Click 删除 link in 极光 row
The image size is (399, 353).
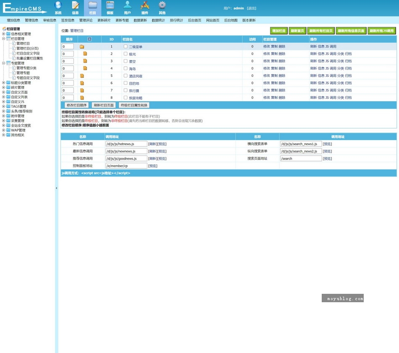coord(282,54)
